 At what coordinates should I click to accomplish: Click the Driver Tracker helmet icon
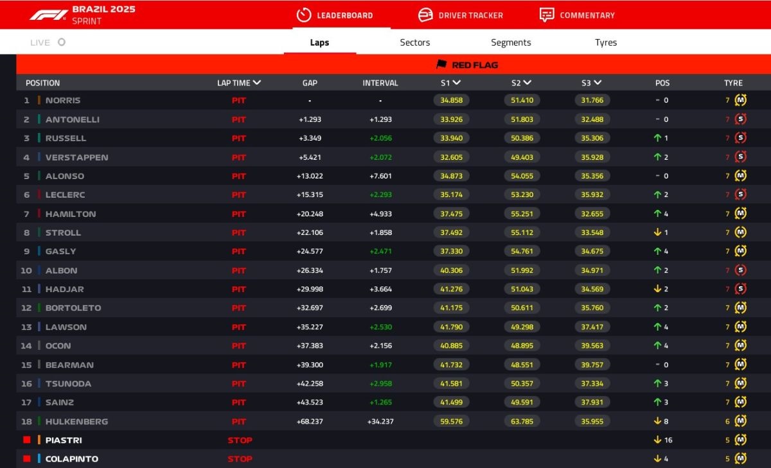(x=425, y=15)
